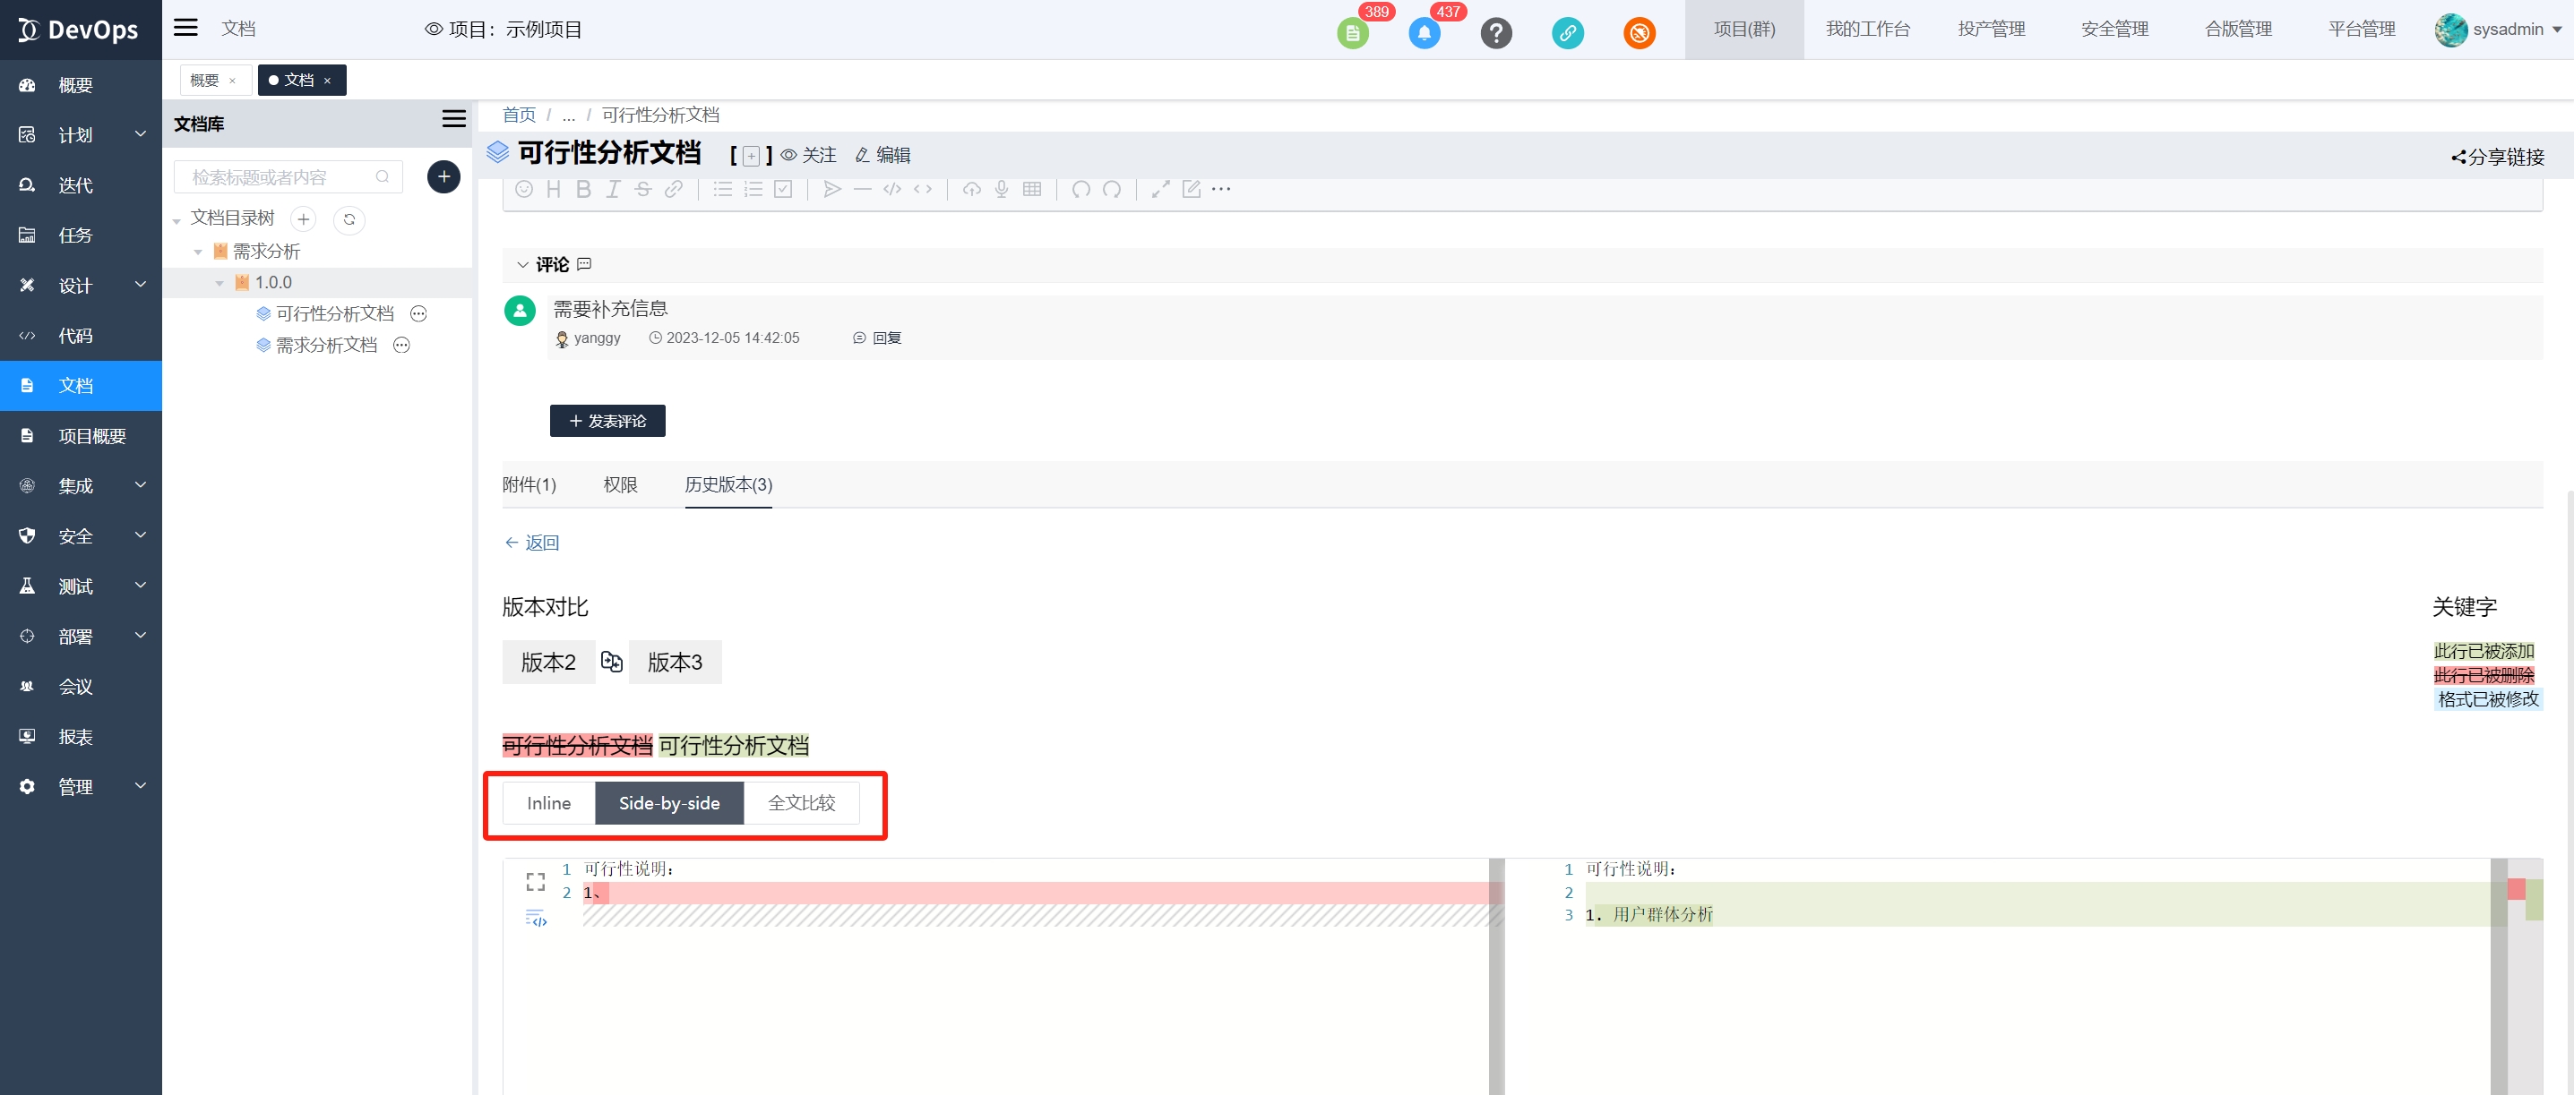Add a new document with the dark plus button

[x=443, y=176]
